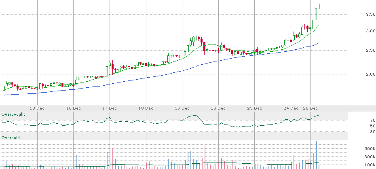Screen dimensions: 376x169
Task: Click the 3.00 price axis label
Action: pyautogui.click(x=370, y=31)
